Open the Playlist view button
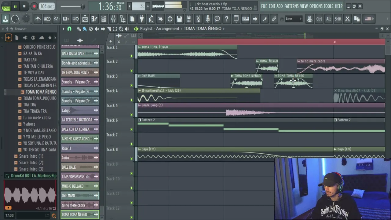 click(85, 19)
